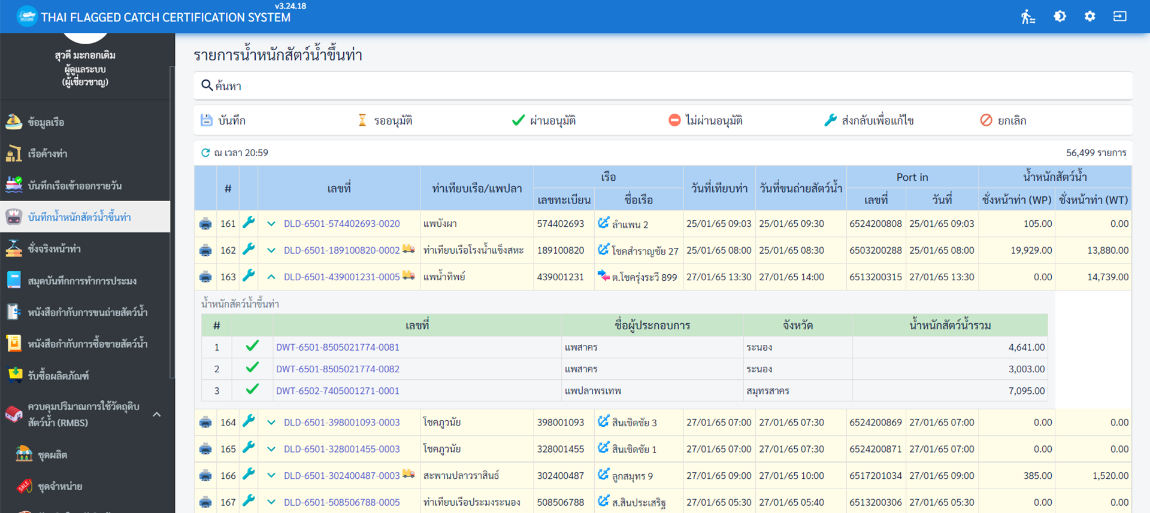The width and height of the screenshot is (1150, 513).
Task: Click total weight 7,095.00 cell
Action: [x=950, y=391]
